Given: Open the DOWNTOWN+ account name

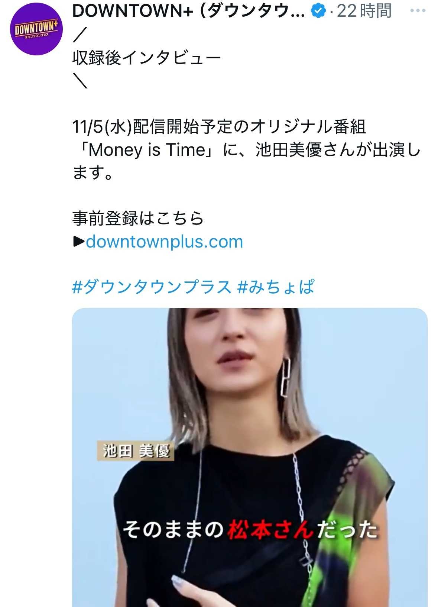Looking at the screenshot, I should [189, 11].
